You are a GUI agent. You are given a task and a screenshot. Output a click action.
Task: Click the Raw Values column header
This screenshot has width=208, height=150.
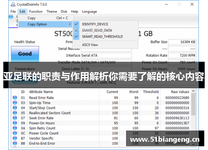click(x=180, y=92)
